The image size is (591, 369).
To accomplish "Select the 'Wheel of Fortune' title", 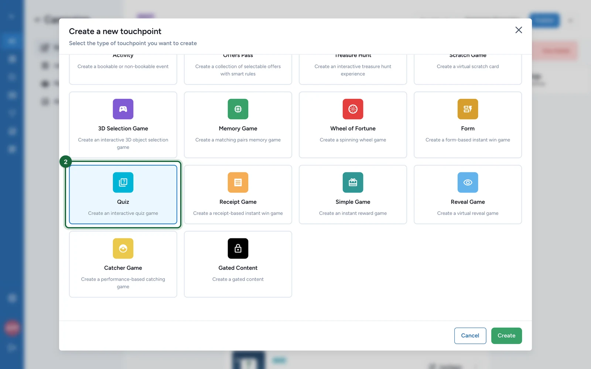I will coord(353,128).
